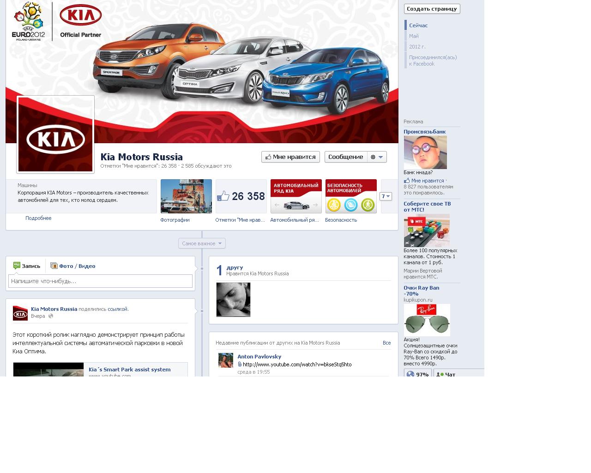
Task: Click the 'Вчера' post timestamp
Action: pos(38,316)
